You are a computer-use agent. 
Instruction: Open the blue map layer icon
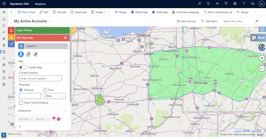11,44
